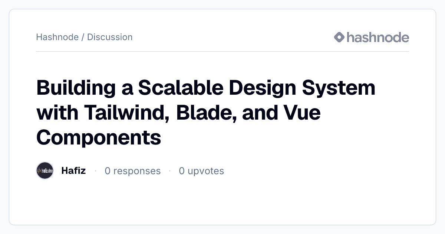The height and width of the screenshot is (234, 445).
Task: Click the Hashnode diamond logo icon
Action: pyautogui.click(x=339, y=37)
